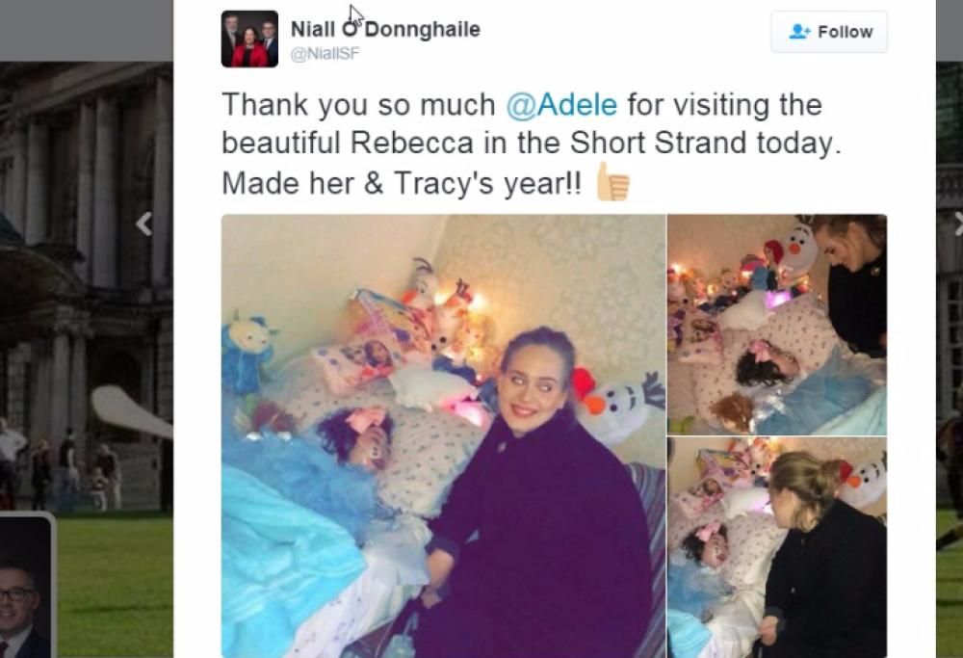Click the background building photo on left
Screen dimensions: 963x658
click(86, 286)
